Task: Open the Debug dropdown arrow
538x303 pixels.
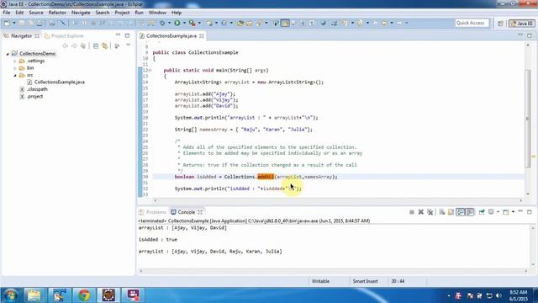Action: [170, 23]
